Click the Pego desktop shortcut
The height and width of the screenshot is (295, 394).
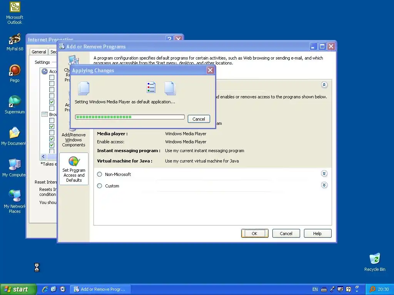coord(15,73)
